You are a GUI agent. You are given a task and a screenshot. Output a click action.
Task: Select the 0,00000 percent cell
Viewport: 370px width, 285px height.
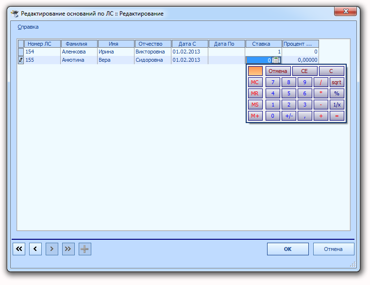301,60
